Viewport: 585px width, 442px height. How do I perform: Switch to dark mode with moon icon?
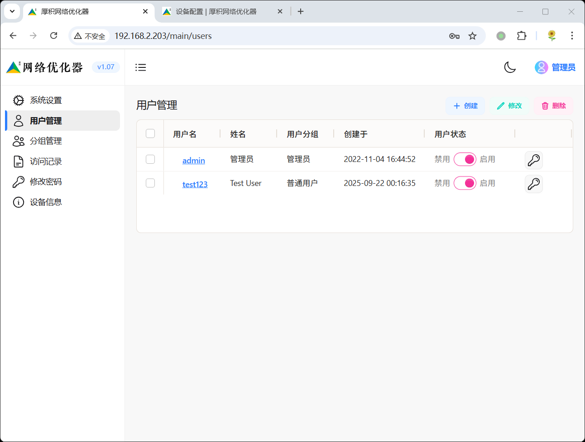click(x=510, y=67)
